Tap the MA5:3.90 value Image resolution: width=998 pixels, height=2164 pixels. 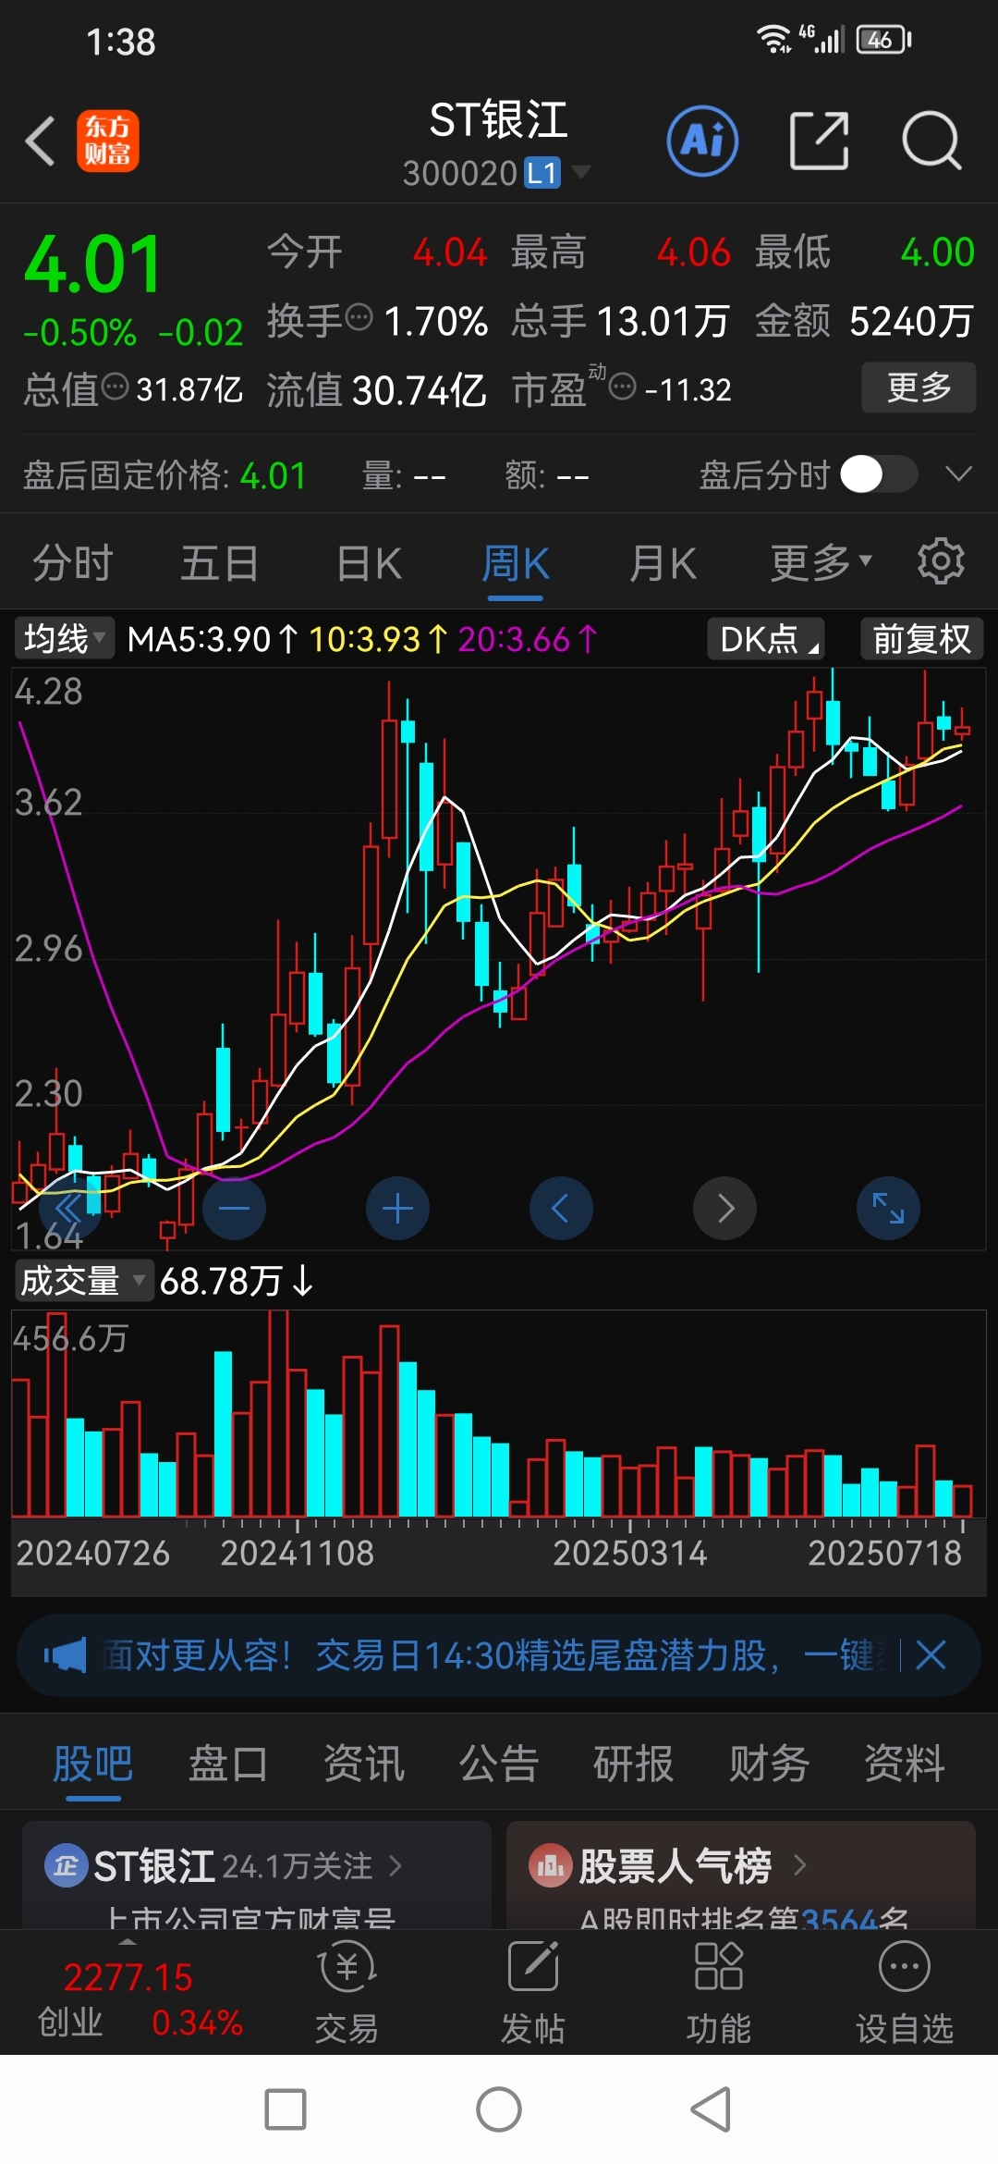click(x=212, y=638)
